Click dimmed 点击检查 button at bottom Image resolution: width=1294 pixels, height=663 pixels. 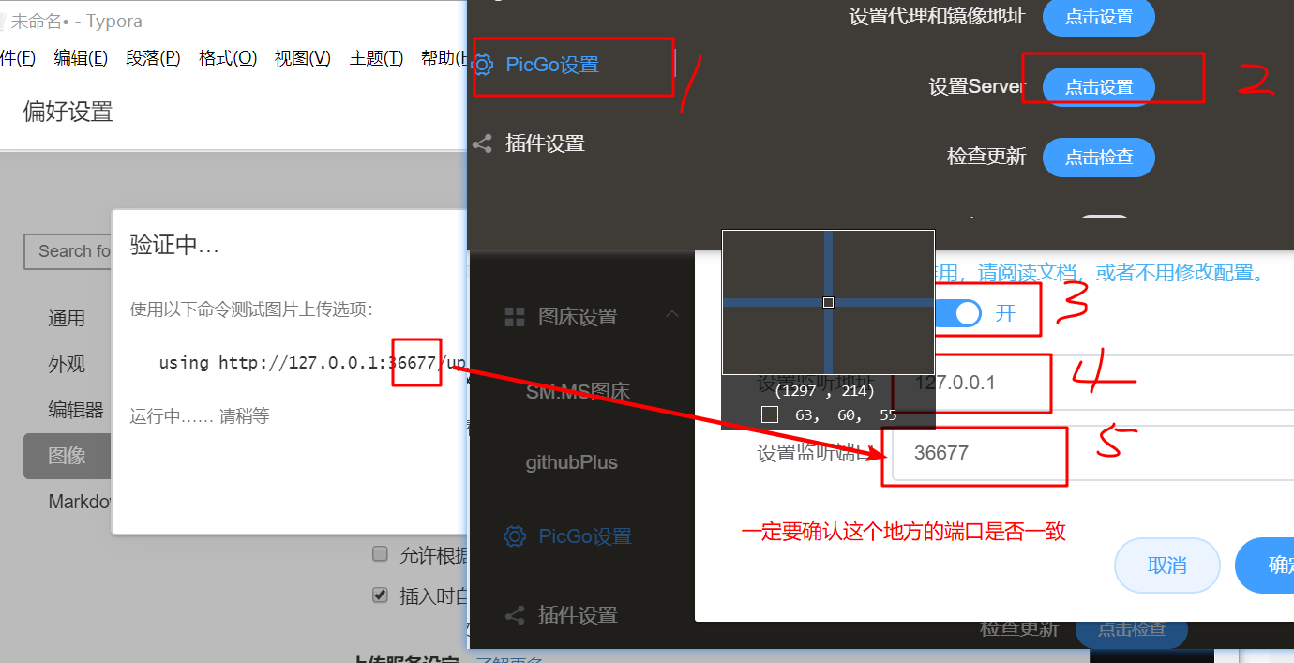(1131, 629)
